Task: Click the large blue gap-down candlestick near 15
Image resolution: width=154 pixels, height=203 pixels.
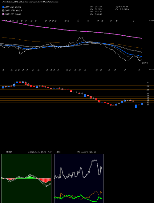Action: point(136,106)
